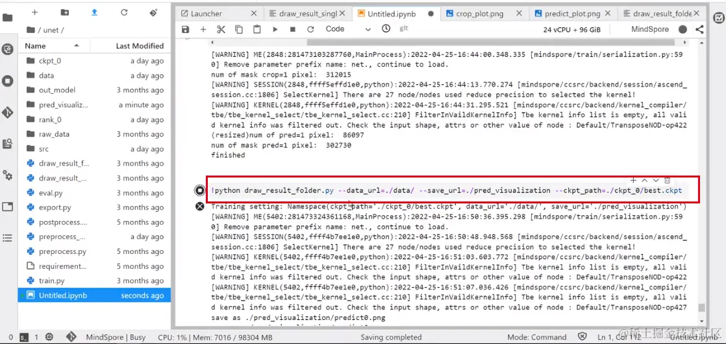Close the Launcher tab
The height and width of the screenshot is (344, 726).
(x=254, y=14)
